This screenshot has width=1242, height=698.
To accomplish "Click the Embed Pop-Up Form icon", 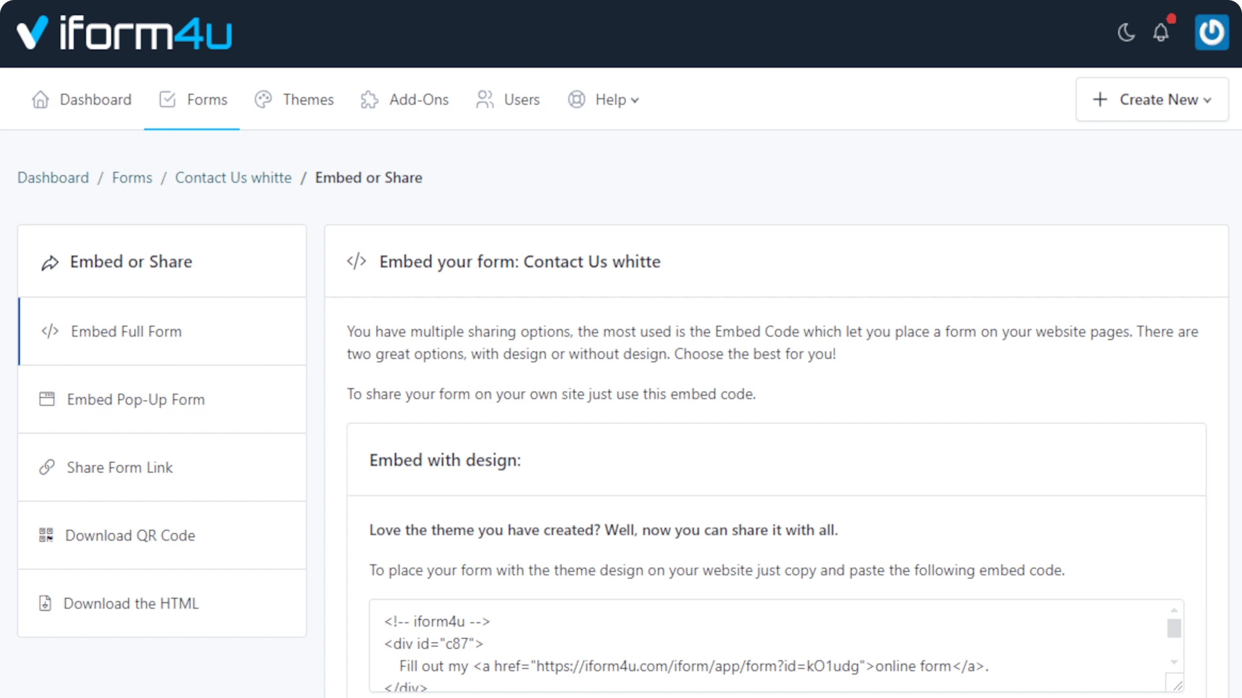I will (46, 399).
